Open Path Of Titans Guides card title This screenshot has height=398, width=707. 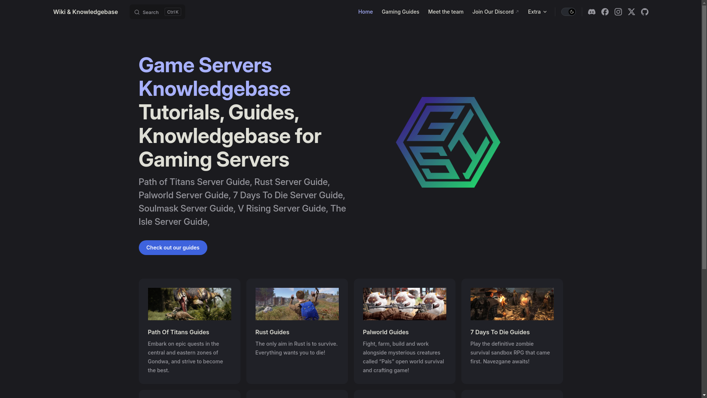tap(178, 332)
